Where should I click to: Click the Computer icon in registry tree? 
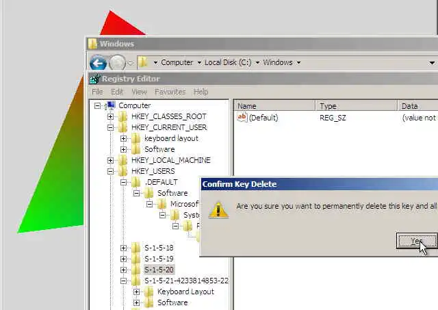110,105
